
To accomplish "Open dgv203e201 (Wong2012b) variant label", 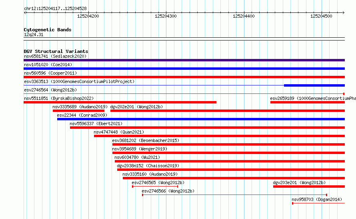I will pyautogui.click(x=299, y=182).
